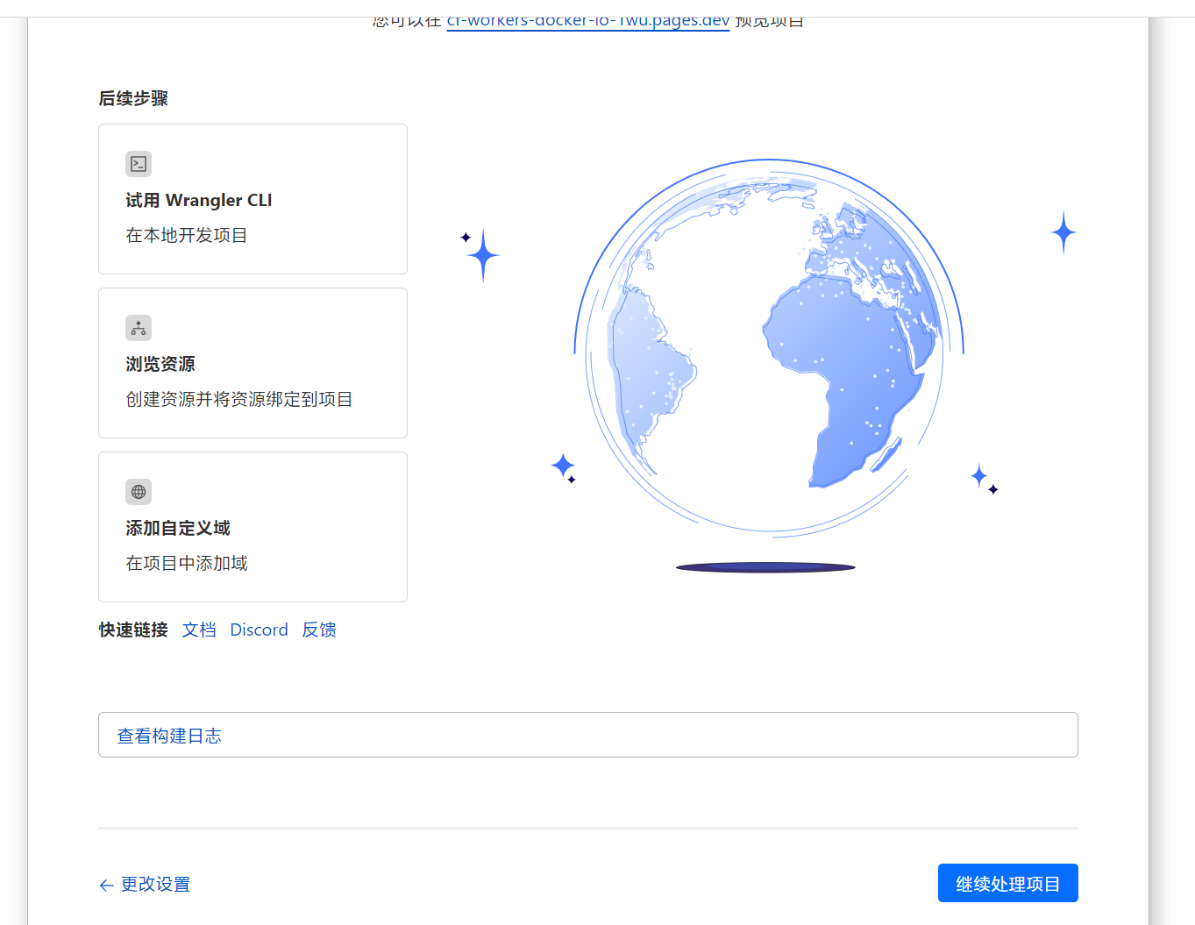Image resolution: width=1195 pixels, height=925 pixels.
Task: Go back via the 更改设置 link
Action: (x=155, y=885)
